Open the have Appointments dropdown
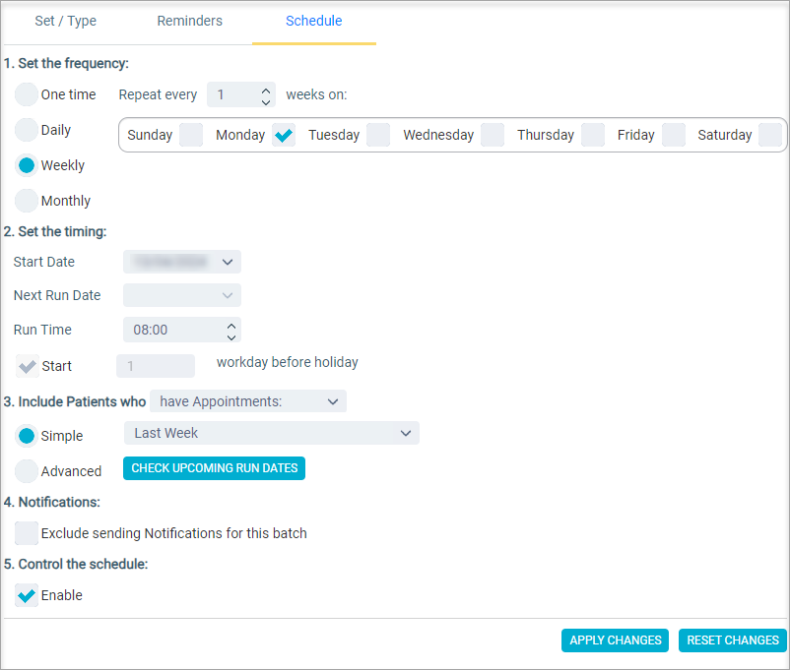Viewport: 790px width, 670px height. pyautogui.click(x=248, y=401)
